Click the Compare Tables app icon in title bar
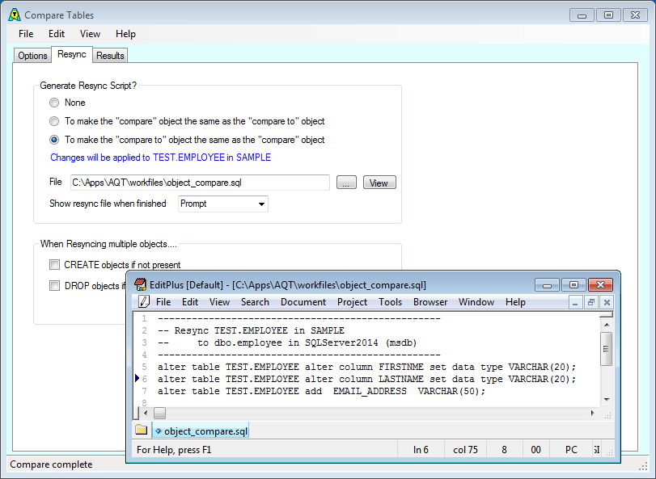 tap(13, 15)
